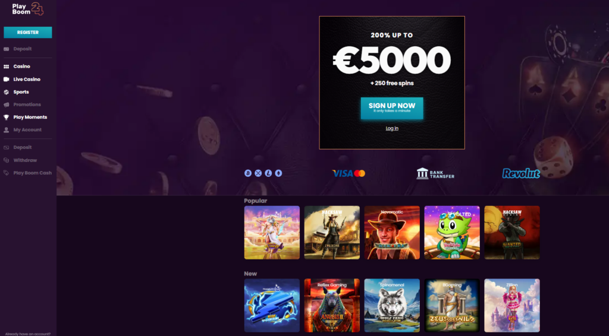Select the Live Casino camera icon
609x336 pixels.
click(6, 79)
